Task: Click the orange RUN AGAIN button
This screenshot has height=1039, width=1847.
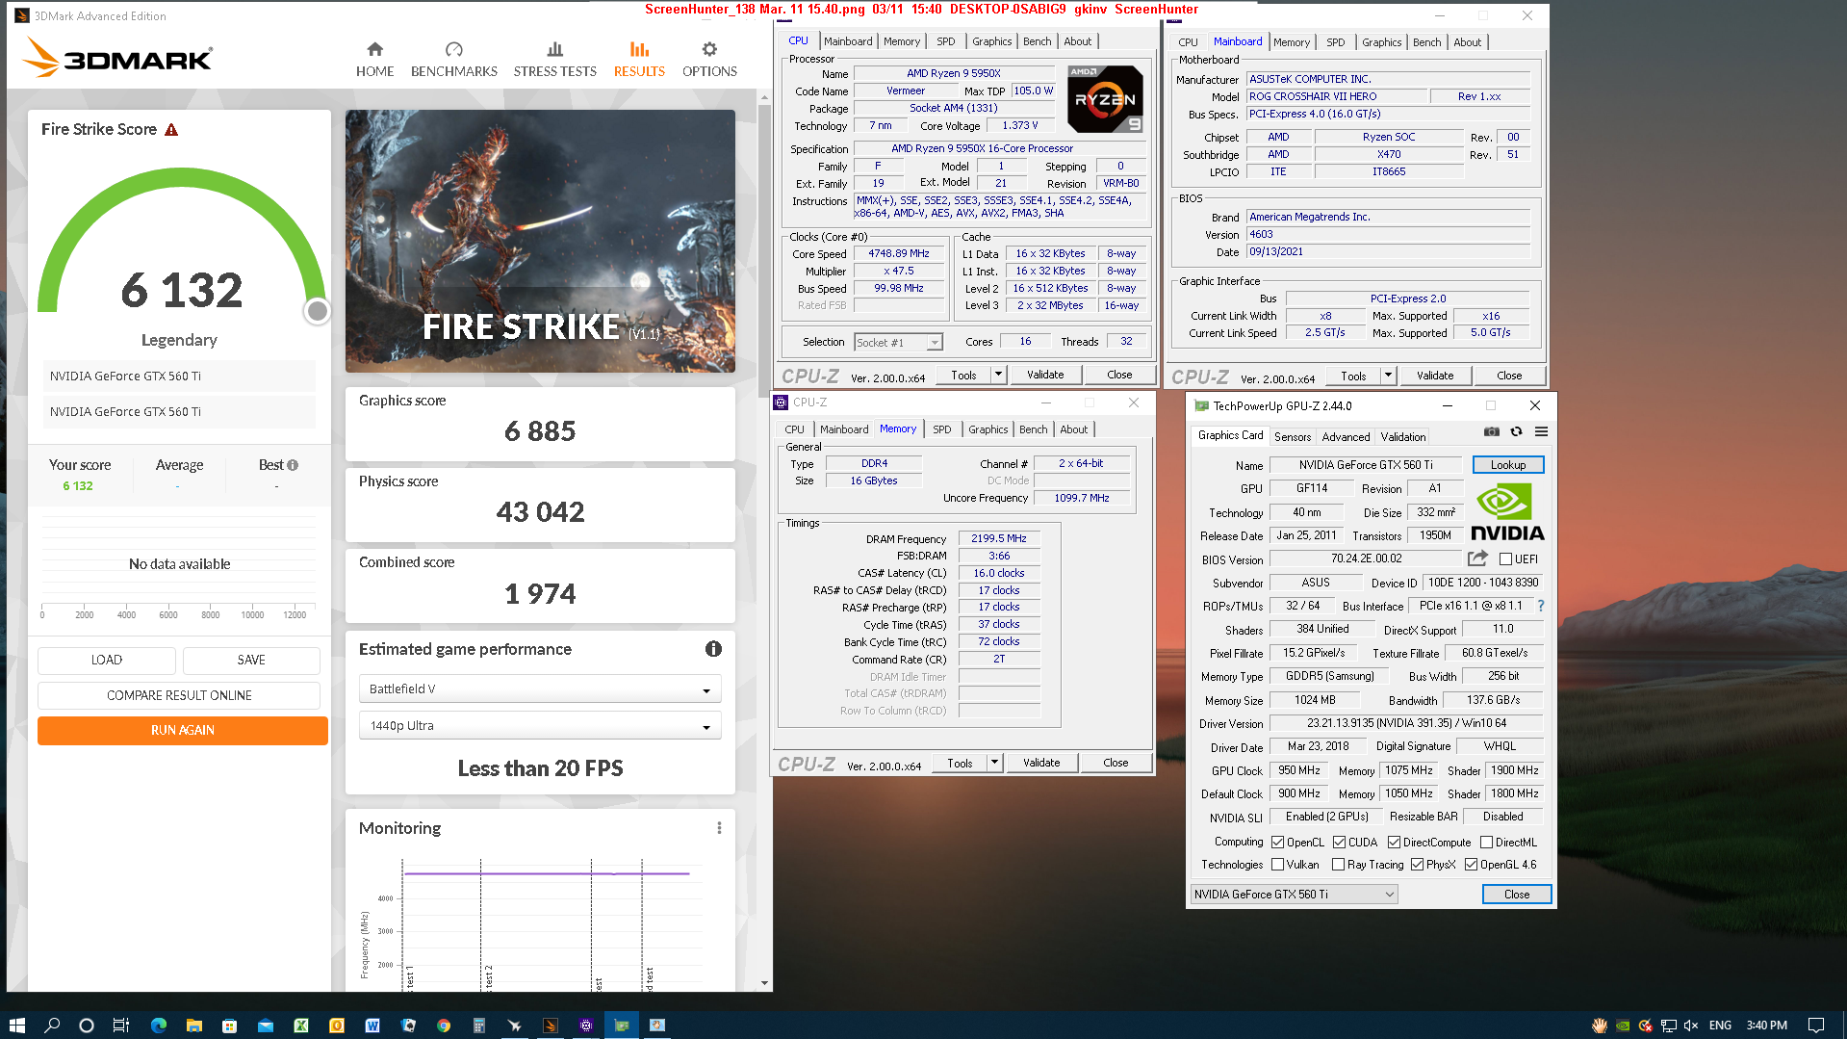Action: (x=183, y=731)
